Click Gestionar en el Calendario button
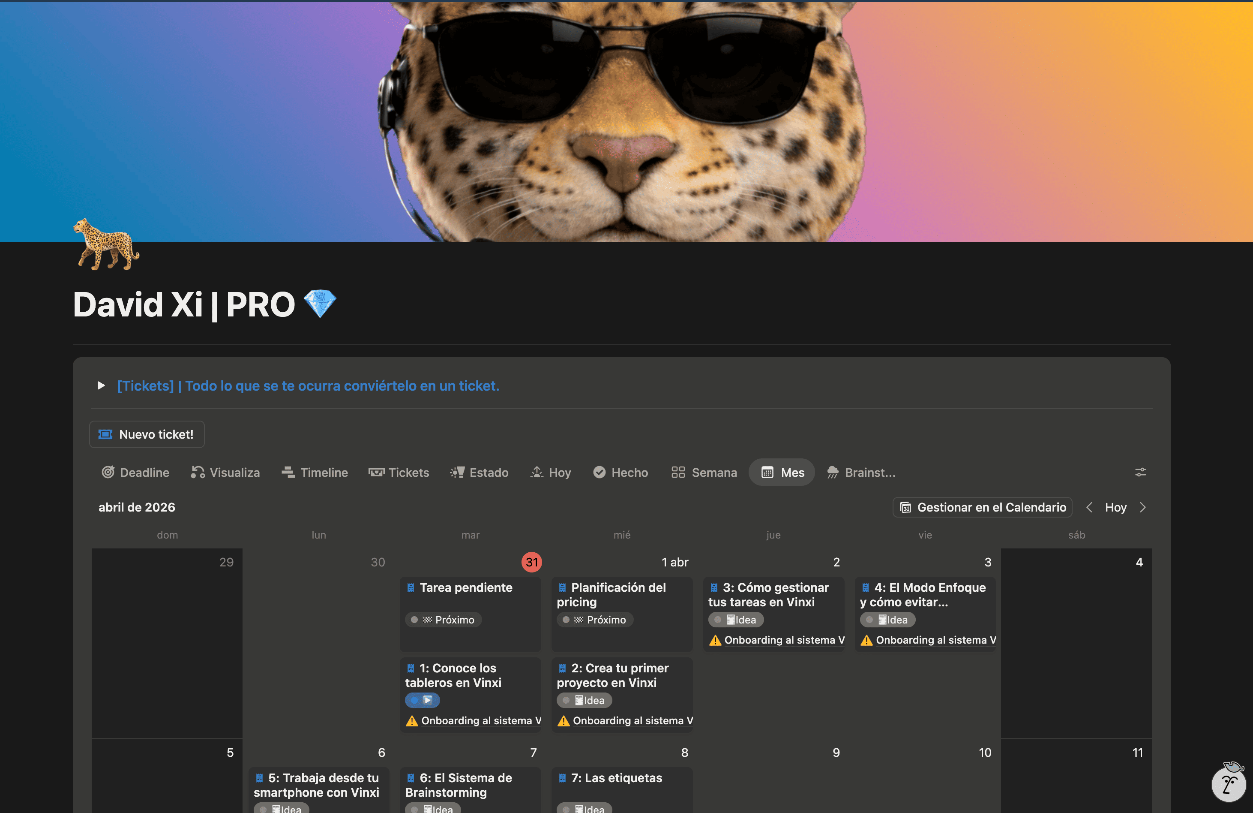The height and width of the screenshot is (813, 1253). (x=983, y=507)
